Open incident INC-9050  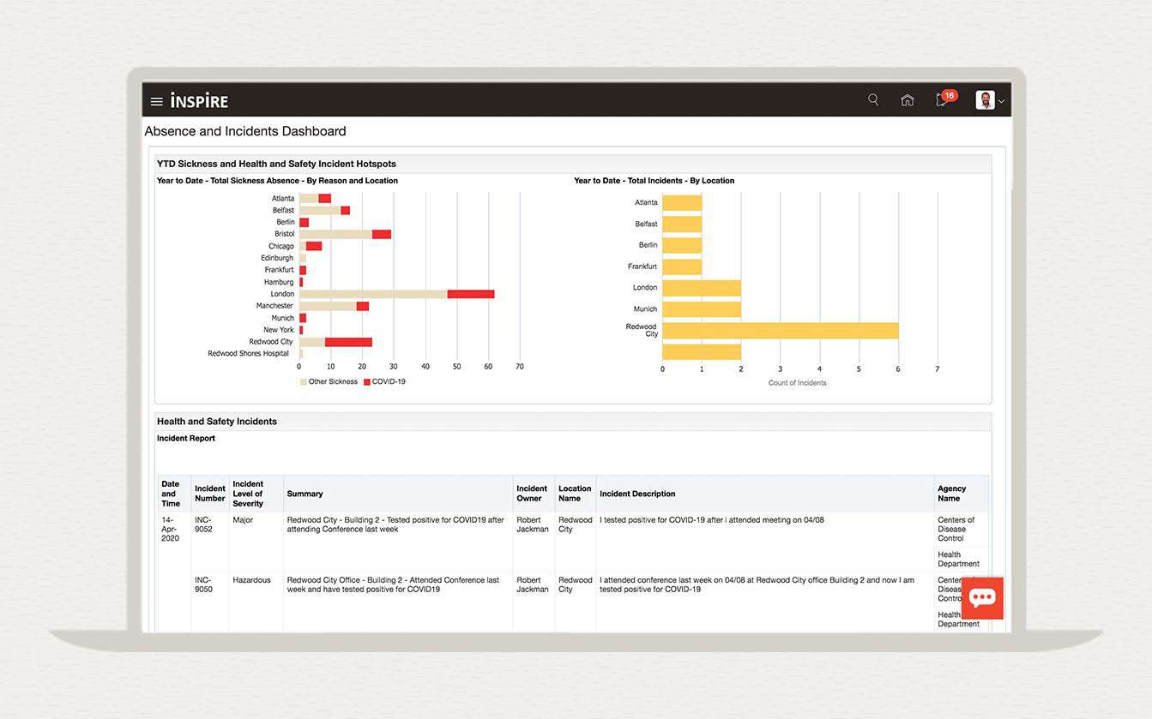203,584
